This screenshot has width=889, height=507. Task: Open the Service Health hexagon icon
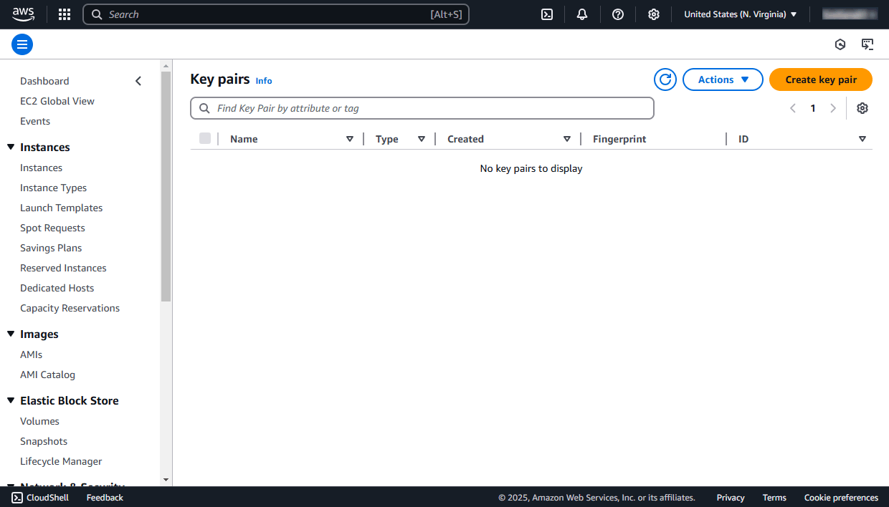point(840,44)
